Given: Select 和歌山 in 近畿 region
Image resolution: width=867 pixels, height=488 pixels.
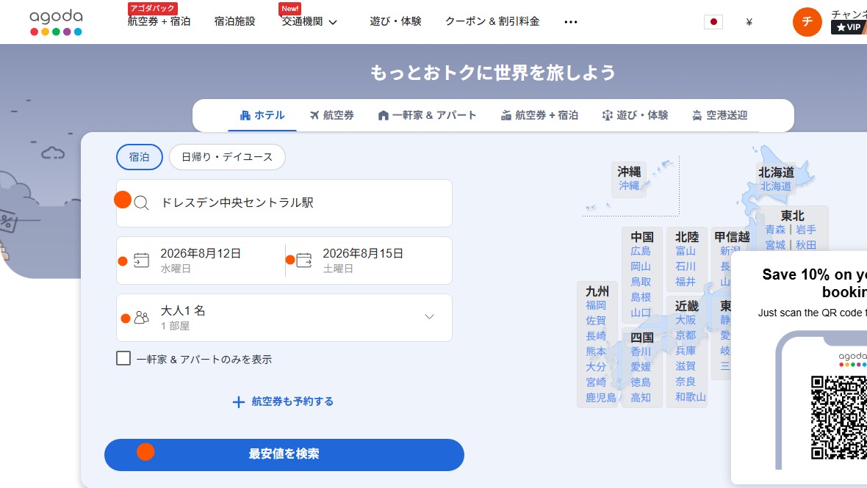Looking at the screenshot, I should (x=691, y=397).
